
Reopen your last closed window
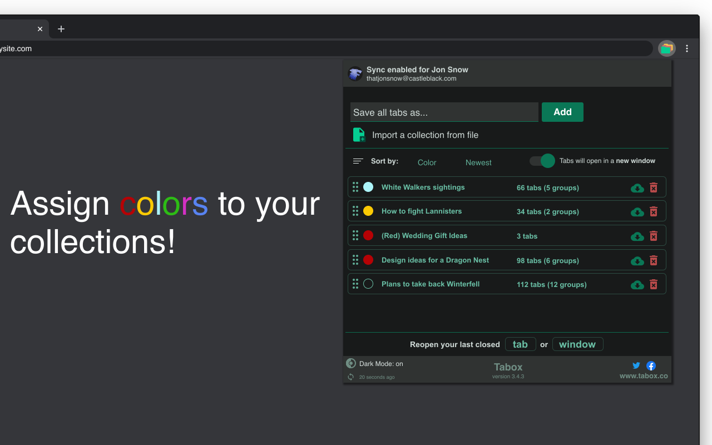[577, 344]
